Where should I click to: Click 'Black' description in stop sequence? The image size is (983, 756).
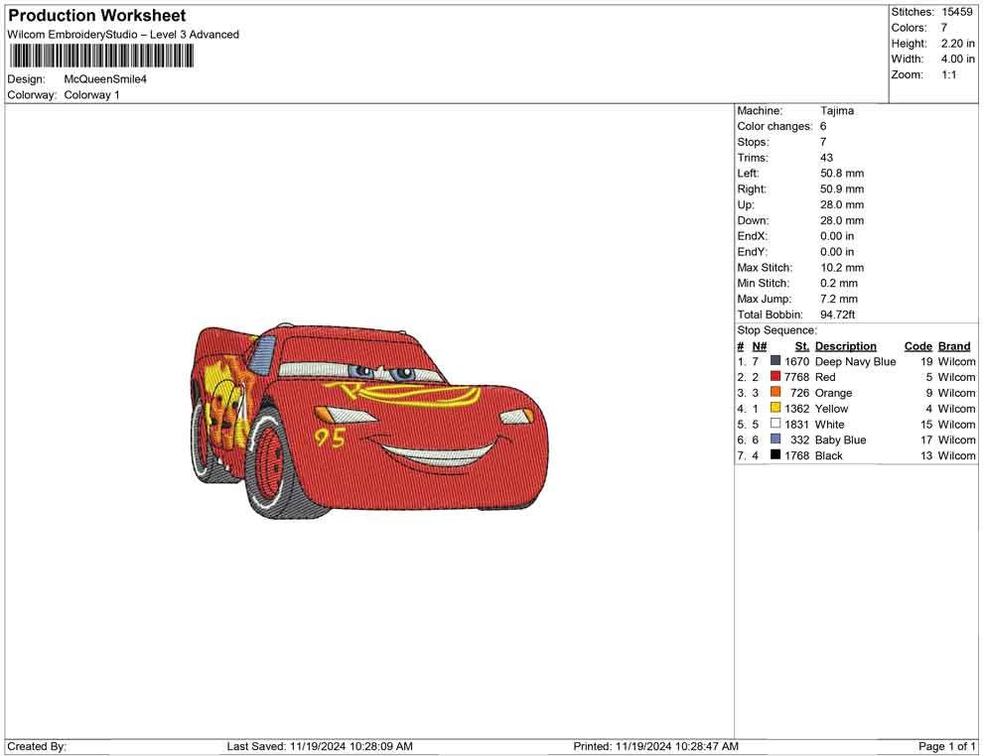(x=829, y=455)
